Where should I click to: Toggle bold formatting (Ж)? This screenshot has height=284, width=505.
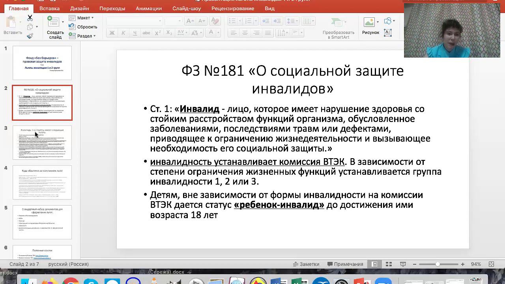point(112,33)
